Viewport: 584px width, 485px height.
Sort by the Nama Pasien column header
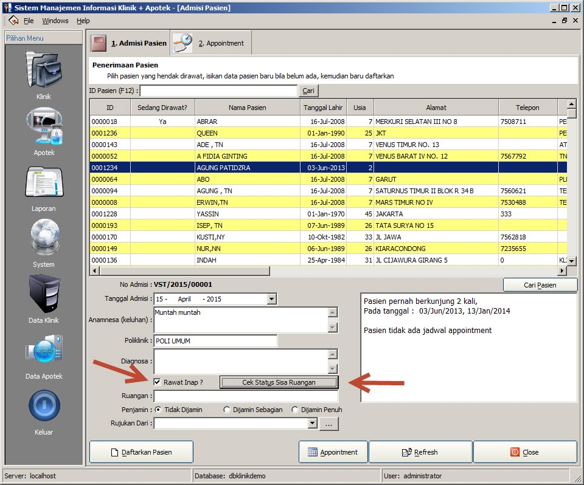pos(248,108)
